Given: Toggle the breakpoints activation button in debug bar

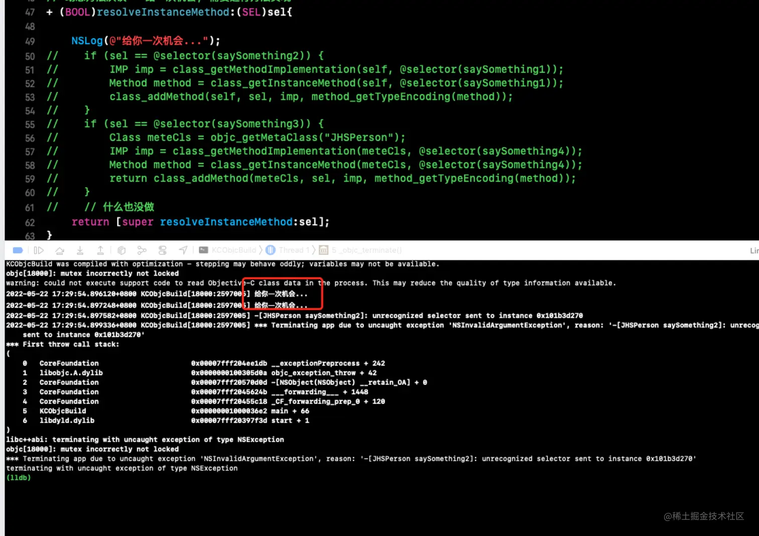Looking at the screenshot, I should click(x=18, y=250).
